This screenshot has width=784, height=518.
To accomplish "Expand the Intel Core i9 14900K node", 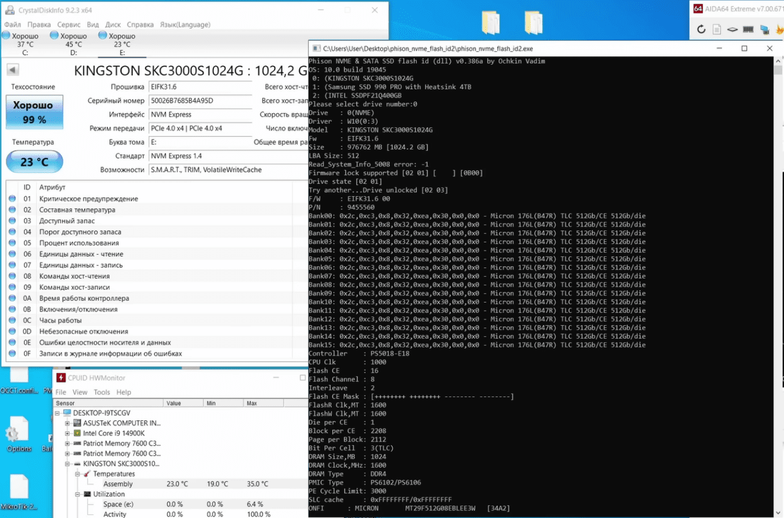I will coord(68,433).
